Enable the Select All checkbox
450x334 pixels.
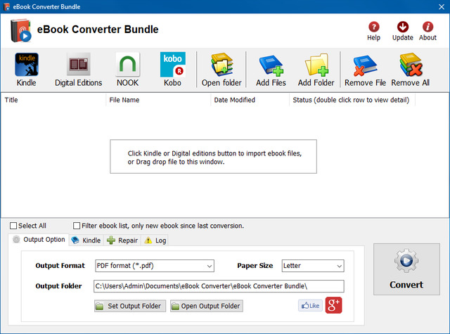click(x=13, y=226)
